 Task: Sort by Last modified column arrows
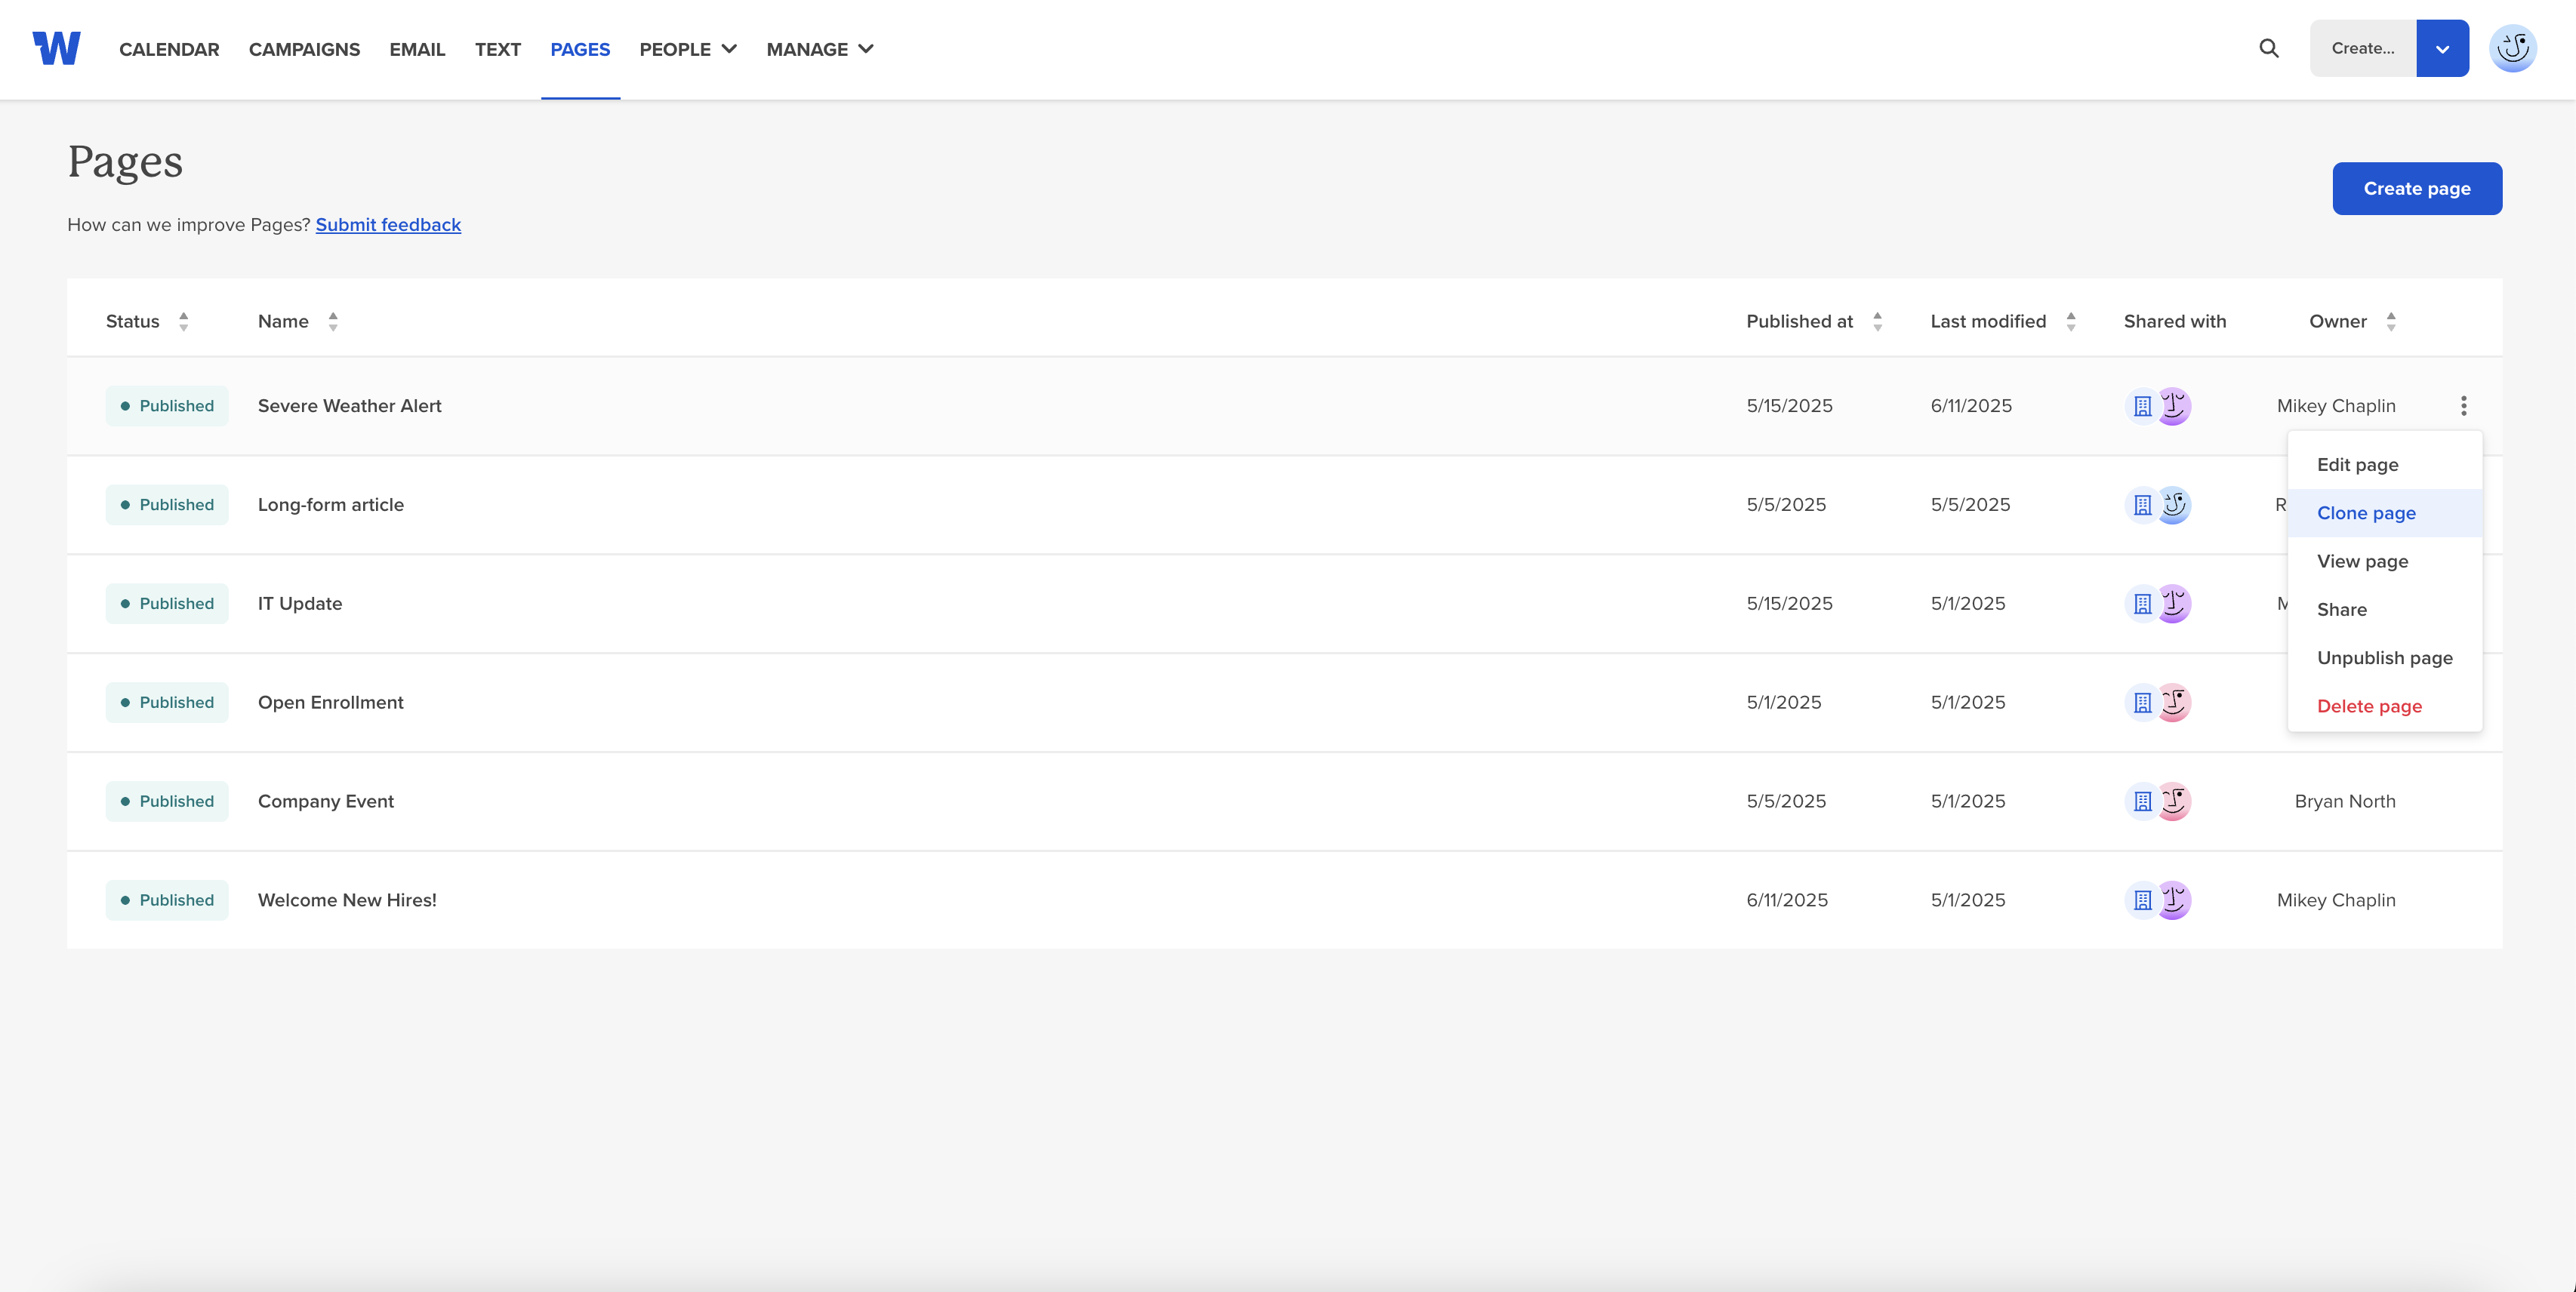tap(2071, 321)
